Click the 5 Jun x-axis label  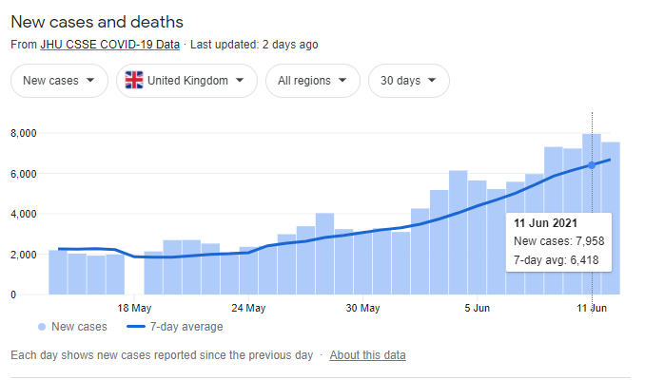pyautogui.click(x=478, y=308)
